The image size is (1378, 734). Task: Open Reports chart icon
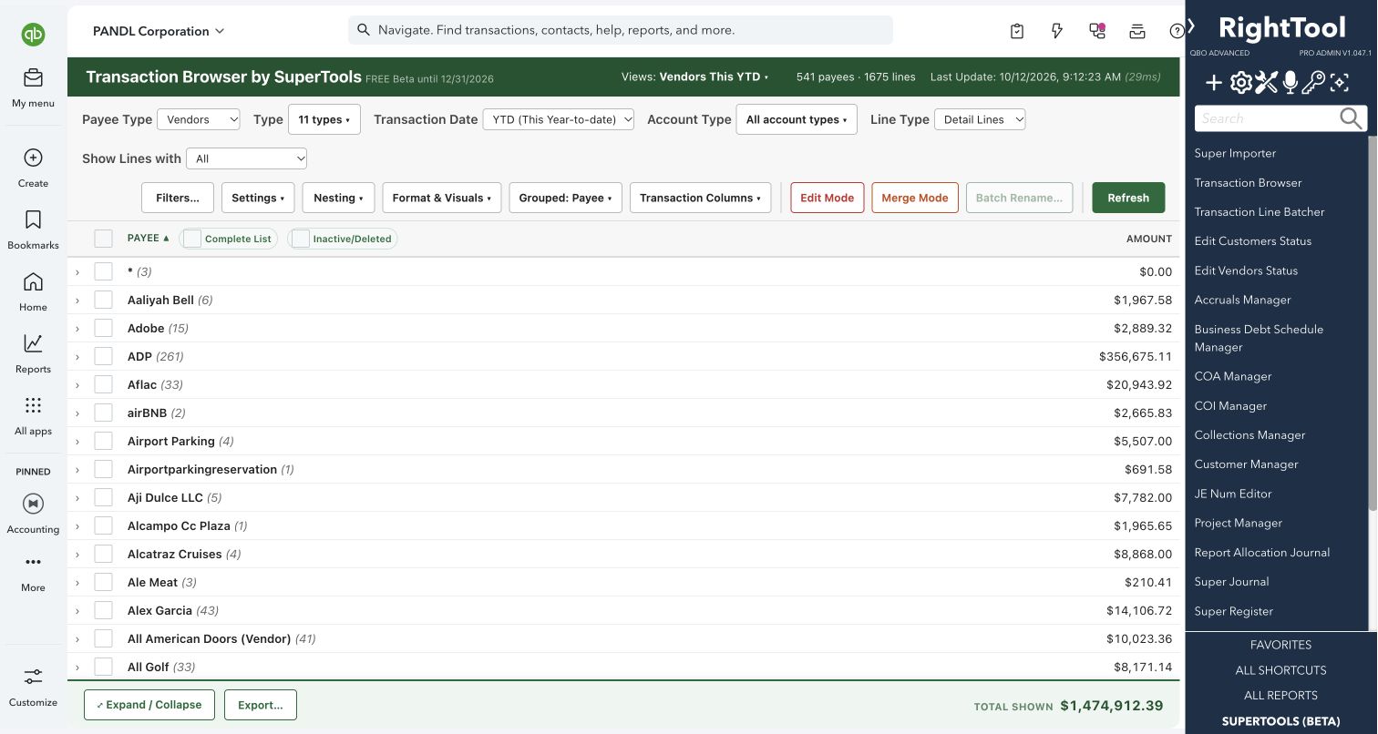coord(33,343)
